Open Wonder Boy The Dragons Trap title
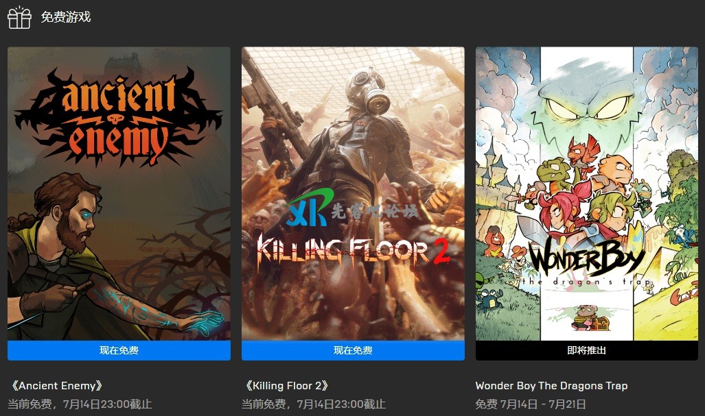The width and height of the screenshot is (705, 416). coord(552,385)
